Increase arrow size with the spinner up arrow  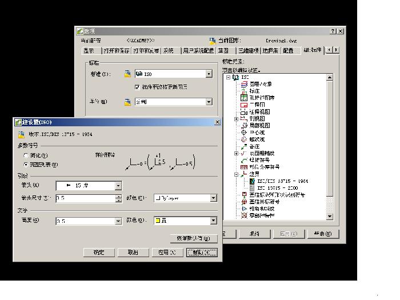118,197
